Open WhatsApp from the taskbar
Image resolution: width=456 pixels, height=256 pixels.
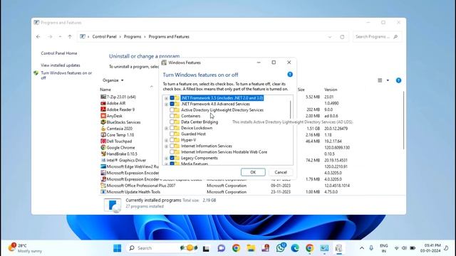(x=280, y=248)
